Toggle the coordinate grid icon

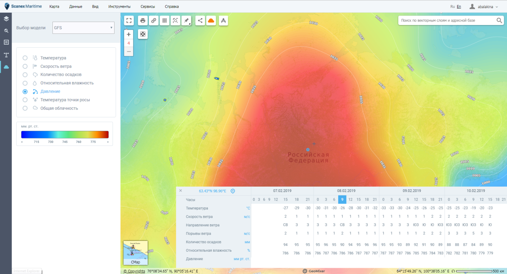[165, 21]
